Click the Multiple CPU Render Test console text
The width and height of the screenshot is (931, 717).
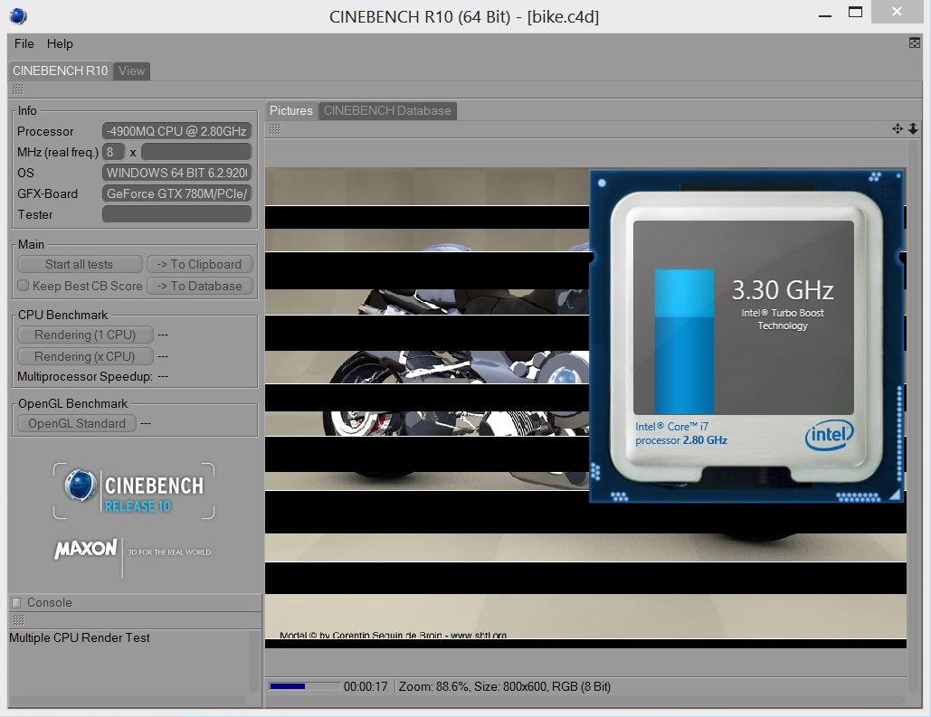(80, 637)
